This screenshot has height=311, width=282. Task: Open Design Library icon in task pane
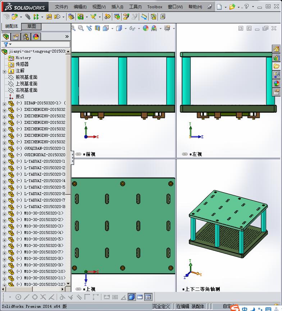pyautogui.click(x=277, y=58)
